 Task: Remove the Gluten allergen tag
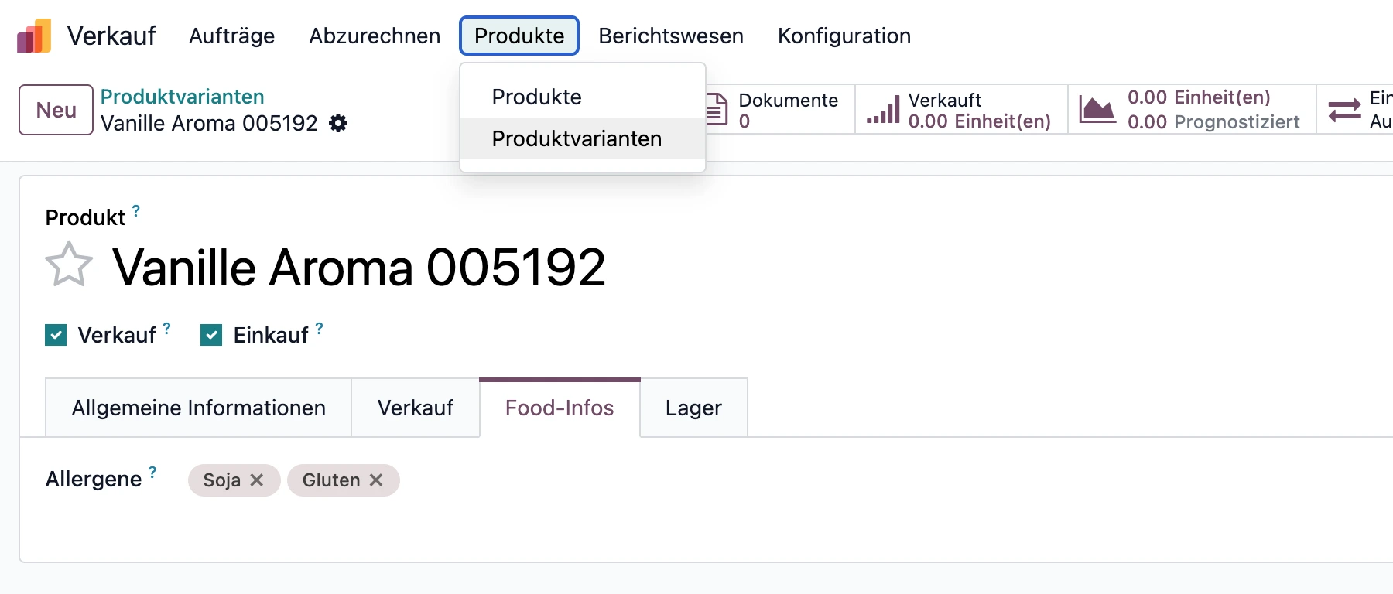(376, 480)
